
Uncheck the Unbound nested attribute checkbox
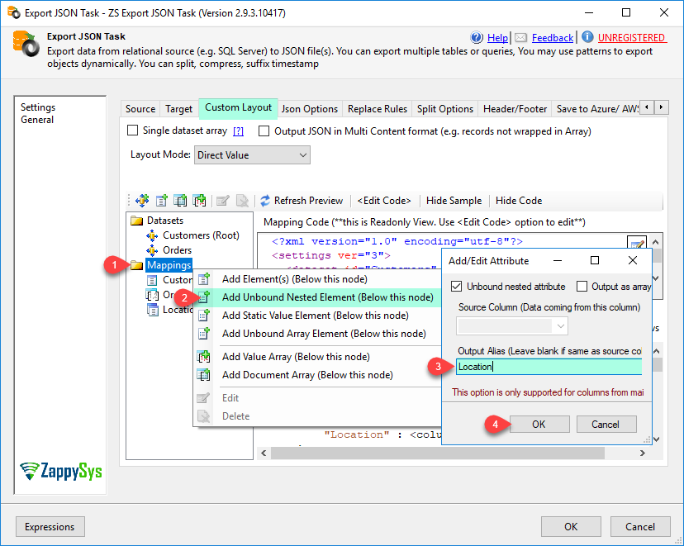pos(456,286)
